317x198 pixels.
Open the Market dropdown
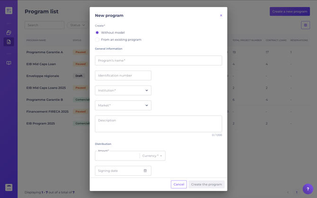pyautogui.click(x=123, y=105)
